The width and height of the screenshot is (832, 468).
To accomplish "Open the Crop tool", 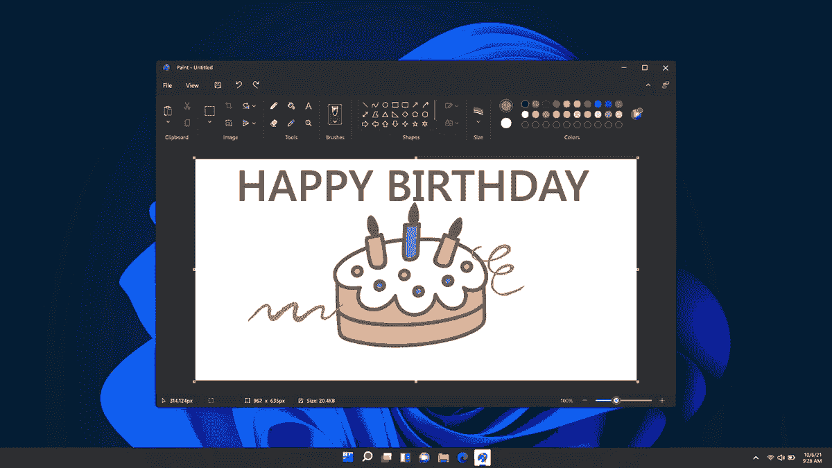I will click(x=229, y=105).
